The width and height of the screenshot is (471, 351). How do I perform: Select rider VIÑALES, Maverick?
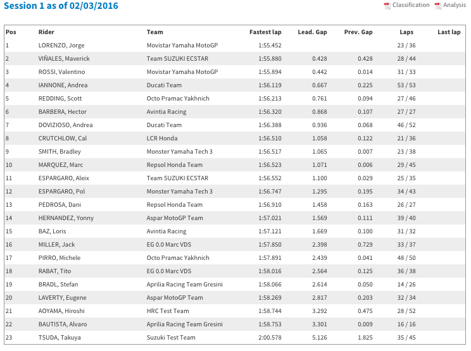coord(64,58)
